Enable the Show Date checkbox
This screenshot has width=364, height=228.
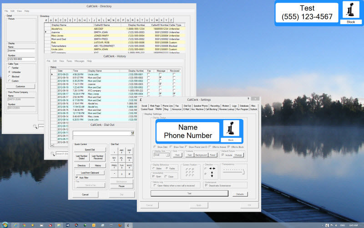tap(155, 147)
